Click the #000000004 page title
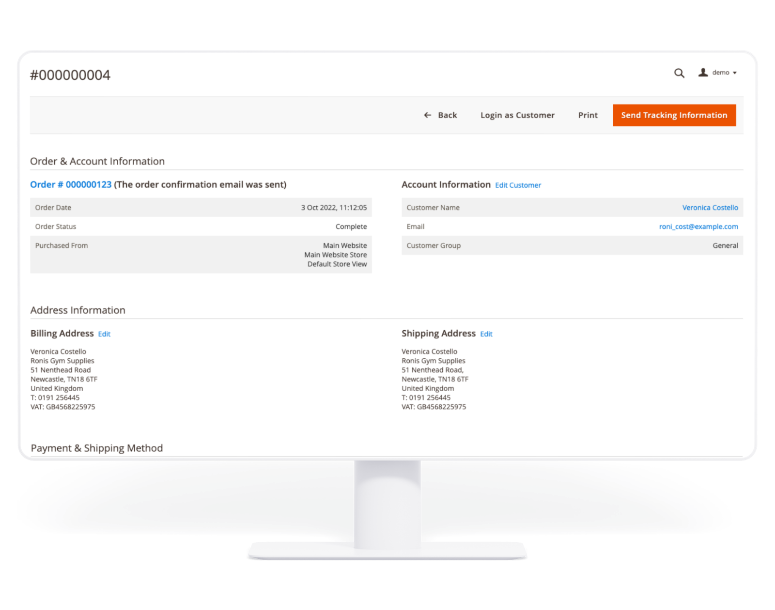The width and height of the screenshot is (775, 610). tap(70, 75)
